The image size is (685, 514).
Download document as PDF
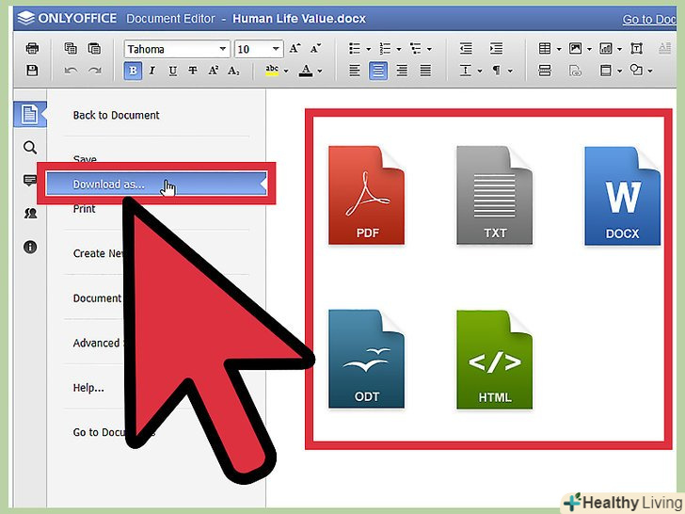[x=367, y=196]
